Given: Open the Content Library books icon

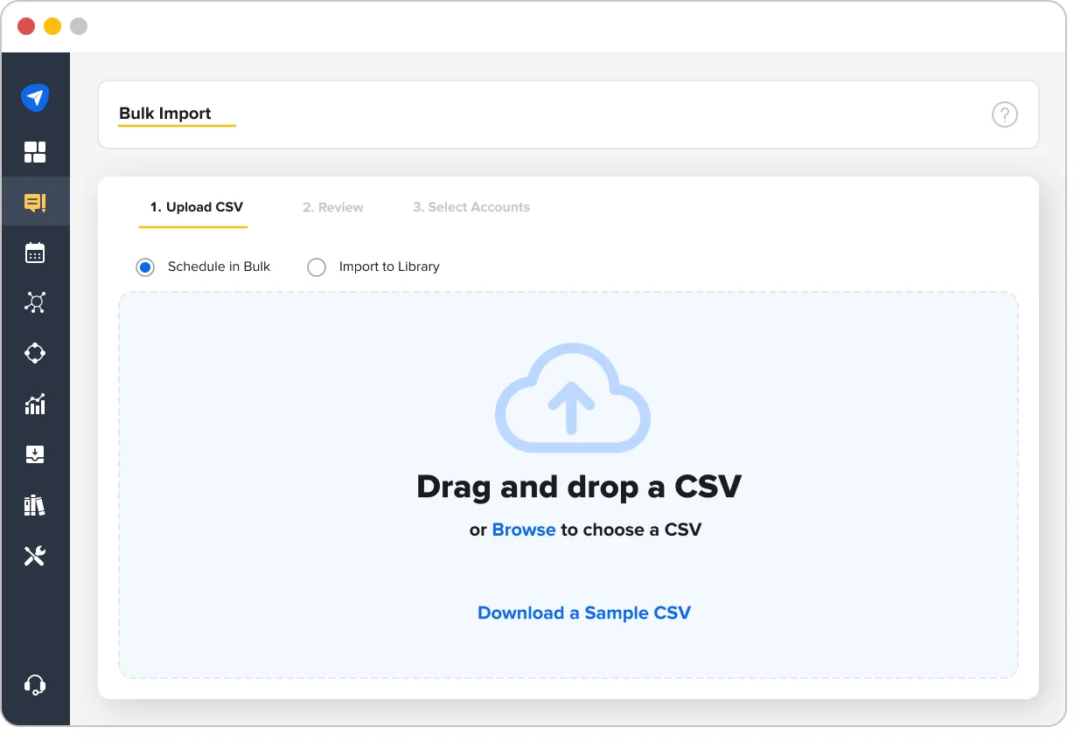Looking at the screenshot, I should (35, 505).
